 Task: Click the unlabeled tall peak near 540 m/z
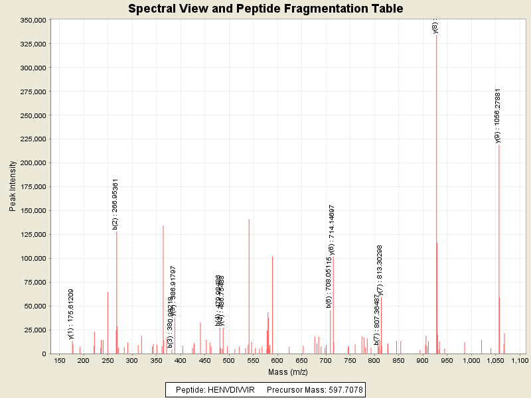(x=249, y=285)
